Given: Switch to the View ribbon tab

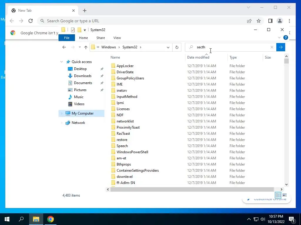Looking at the screenshot, I should tap(117, 38).
